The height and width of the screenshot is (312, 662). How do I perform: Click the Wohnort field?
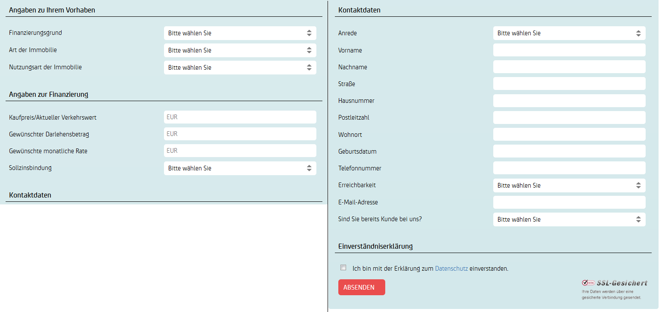click(x=569, y=134)
